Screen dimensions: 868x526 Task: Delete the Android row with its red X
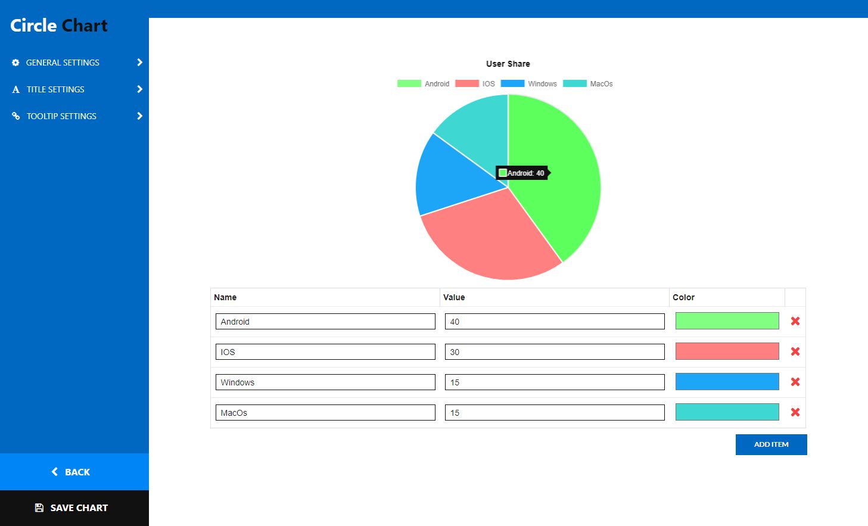(x=795, y=321)
